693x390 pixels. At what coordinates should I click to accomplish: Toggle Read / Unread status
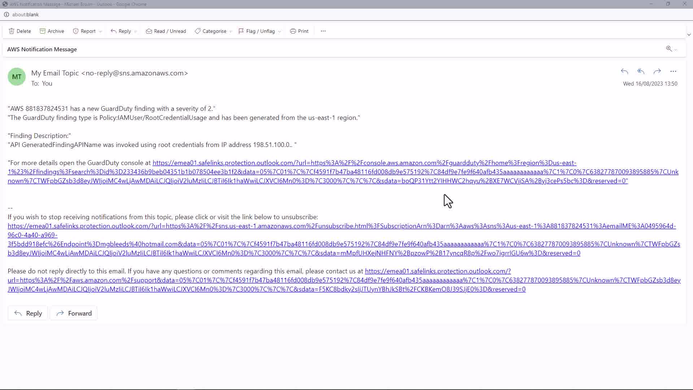click(x=166, y=31)
